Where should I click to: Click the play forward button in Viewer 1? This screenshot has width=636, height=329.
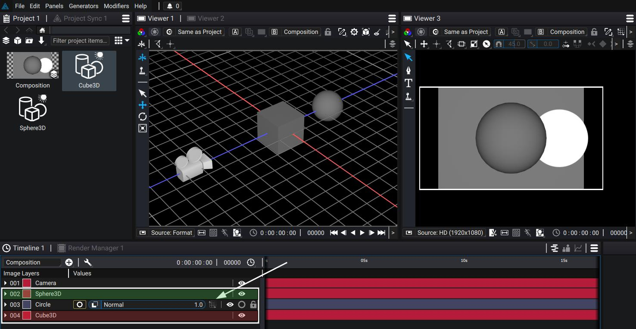tap(362, 233)
